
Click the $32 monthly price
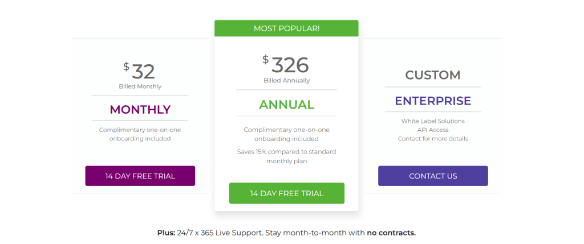tap(140, 71)
